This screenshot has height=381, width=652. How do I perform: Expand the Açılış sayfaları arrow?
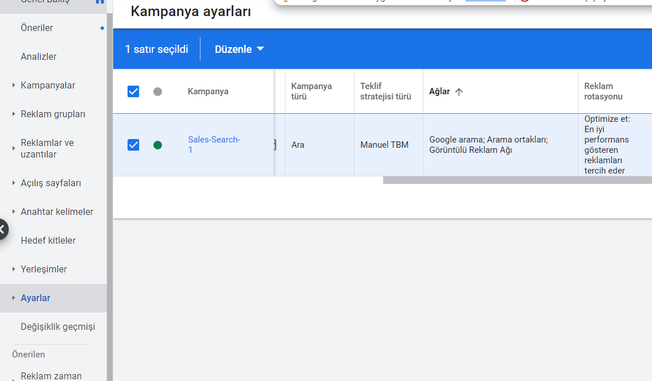(14, 183)
